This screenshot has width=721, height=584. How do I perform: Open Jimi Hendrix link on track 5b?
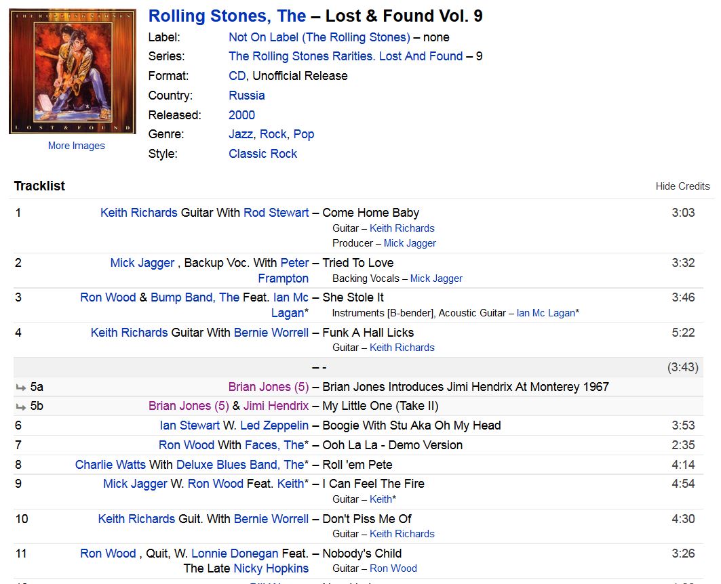point(276,406)
